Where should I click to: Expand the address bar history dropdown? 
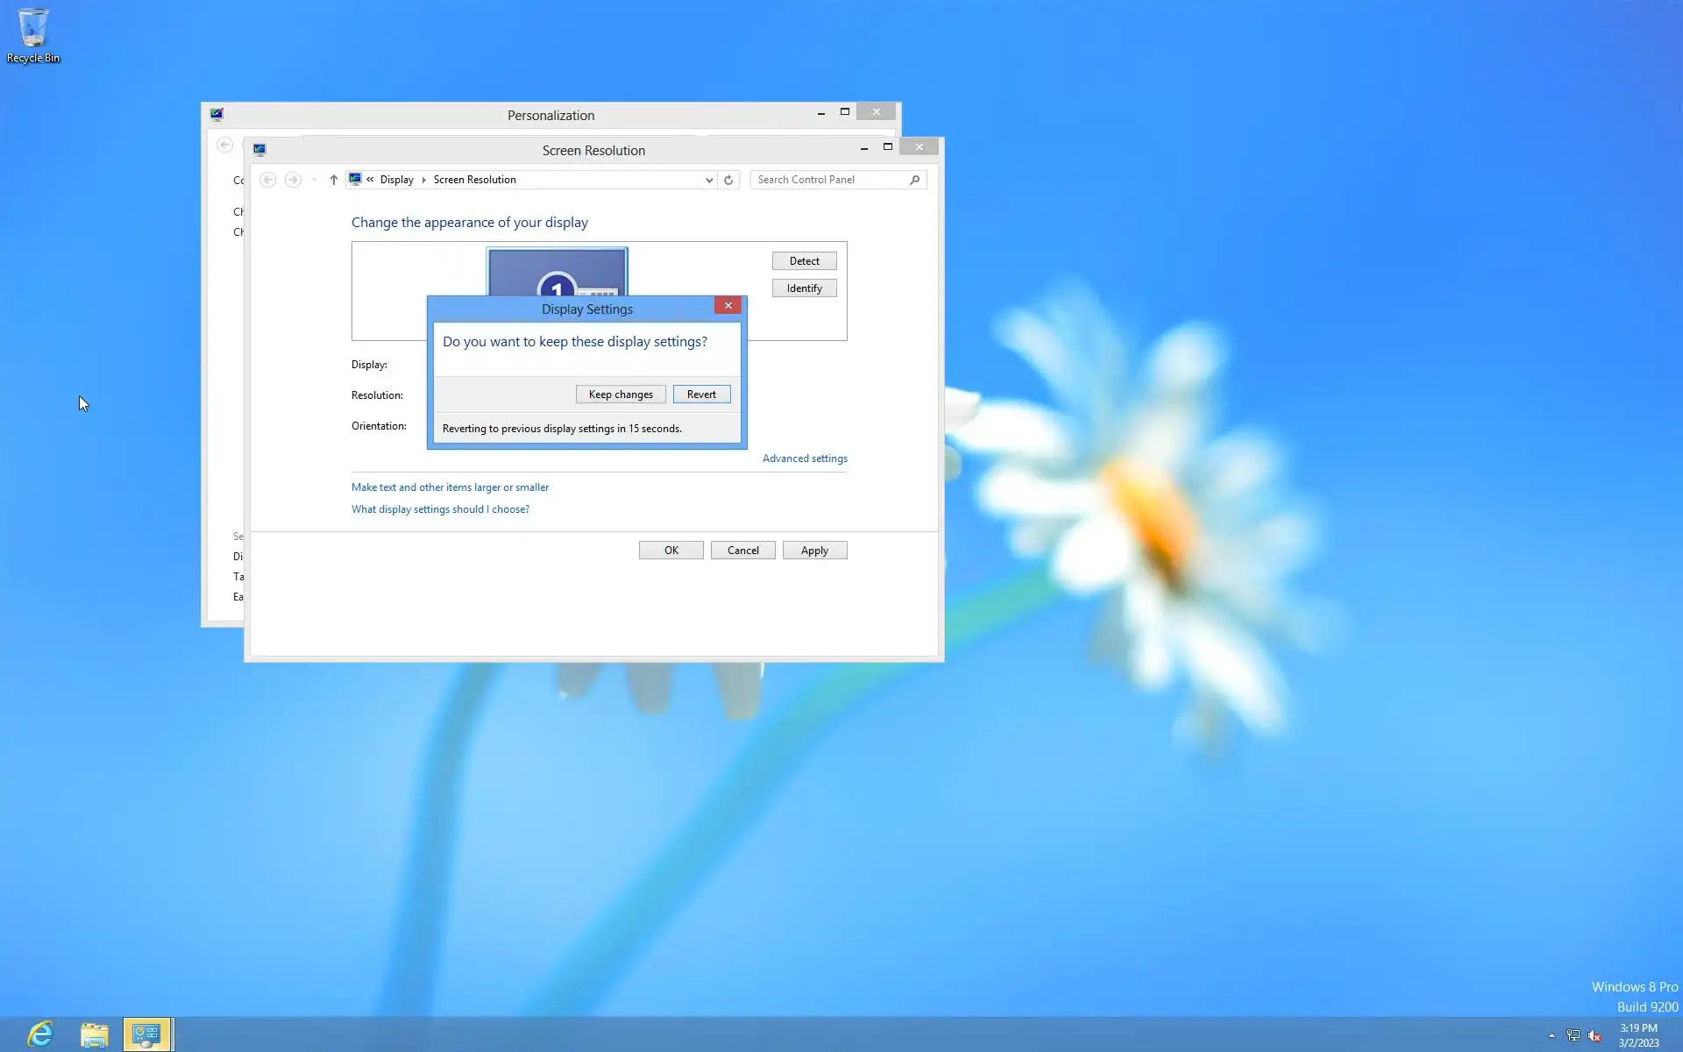709,180
